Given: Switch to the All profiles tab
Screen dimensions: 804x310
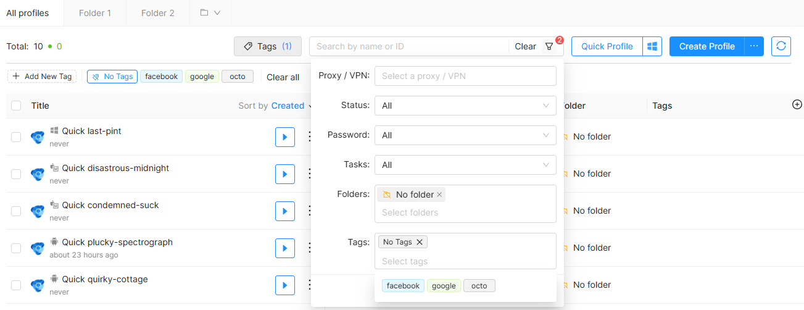Looking at the screenshot, I should 27,13.
